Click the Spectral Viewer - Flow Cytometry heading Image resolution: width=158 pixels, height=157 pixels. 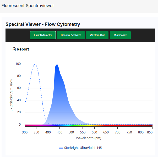point(43,24)
